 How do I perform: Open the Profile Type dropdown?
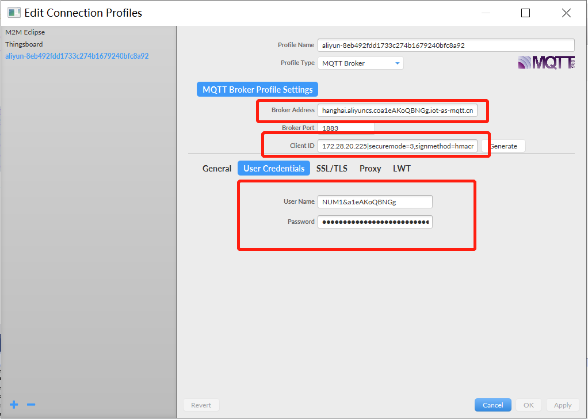(x=360, y=63)
